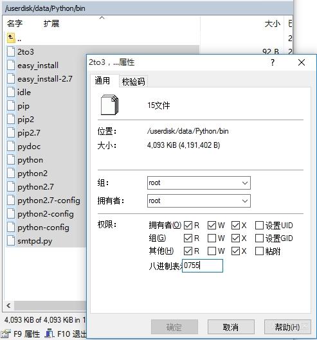Click the octal permission field showing 0755

(203, 265)
